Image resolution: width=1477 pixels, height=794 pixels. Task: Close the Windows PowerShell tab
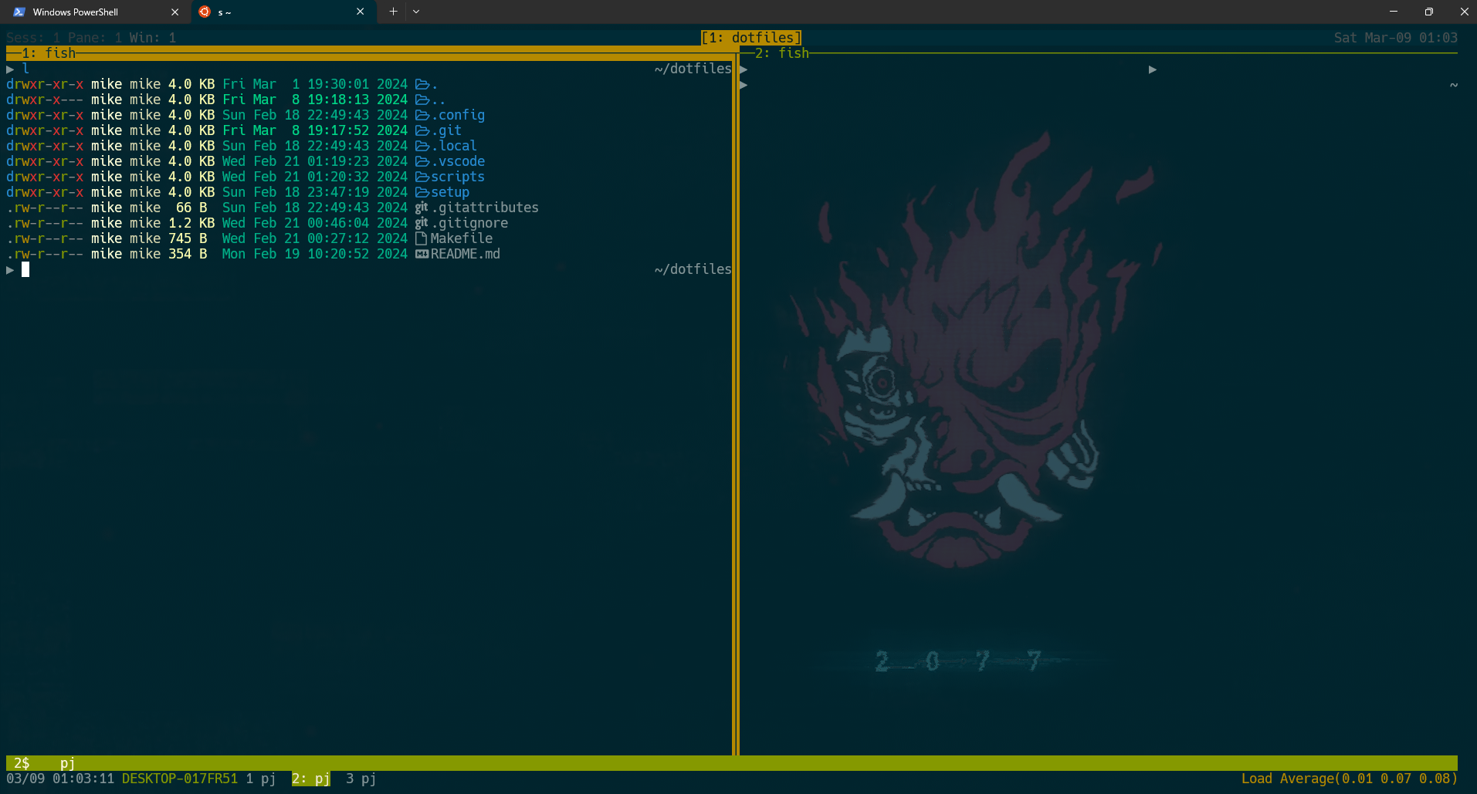coord(174,12)
